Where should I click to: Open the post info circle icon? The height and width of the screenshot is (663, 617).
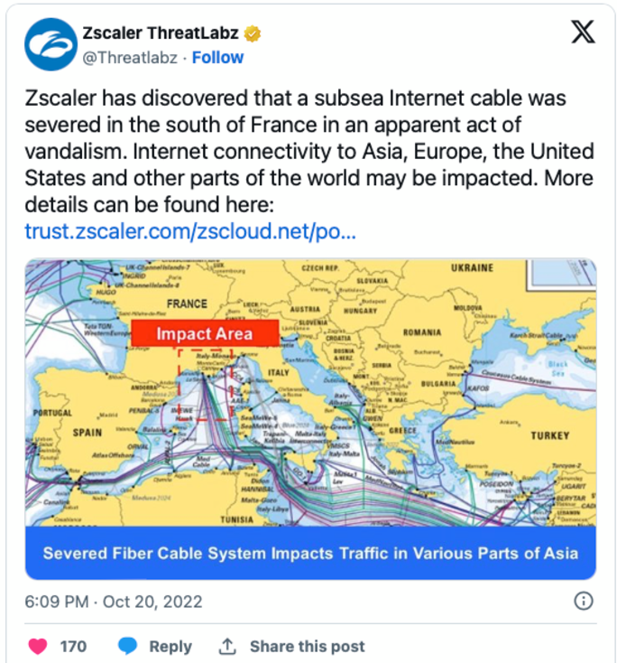point(584,601)
